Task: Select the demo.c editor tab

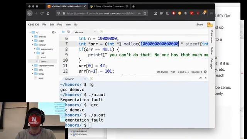Action: pyautogui.click(x=80, y=32)
